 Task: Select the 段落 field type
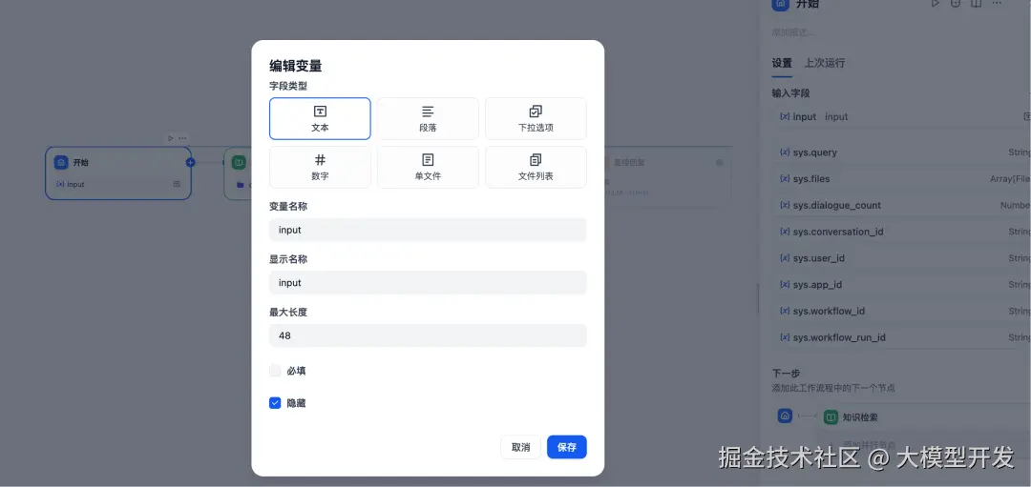428,119
